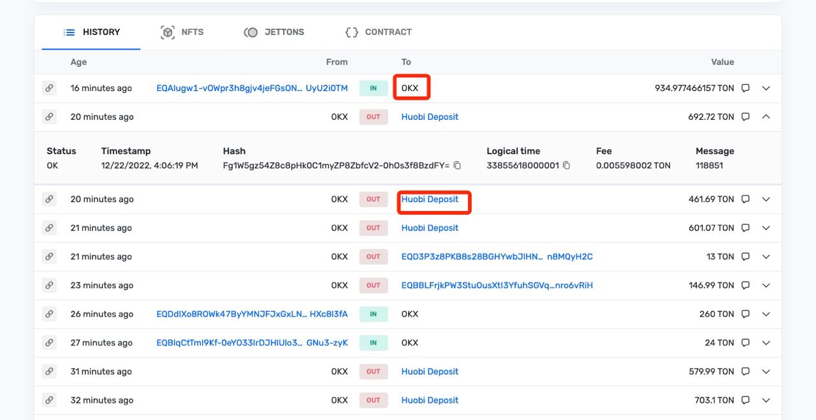The height and width of the screenshot is (420, 816).
Task: Show comment icon for the 461.69 TON row
Action: [x=745, y=199]
